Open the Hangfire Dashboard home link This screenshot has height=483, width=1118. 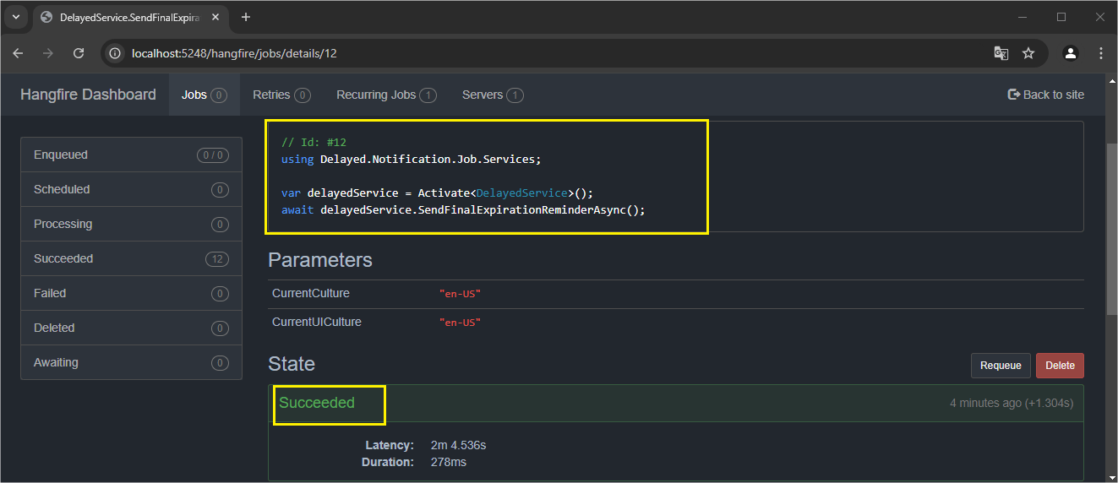pos(88,95)
